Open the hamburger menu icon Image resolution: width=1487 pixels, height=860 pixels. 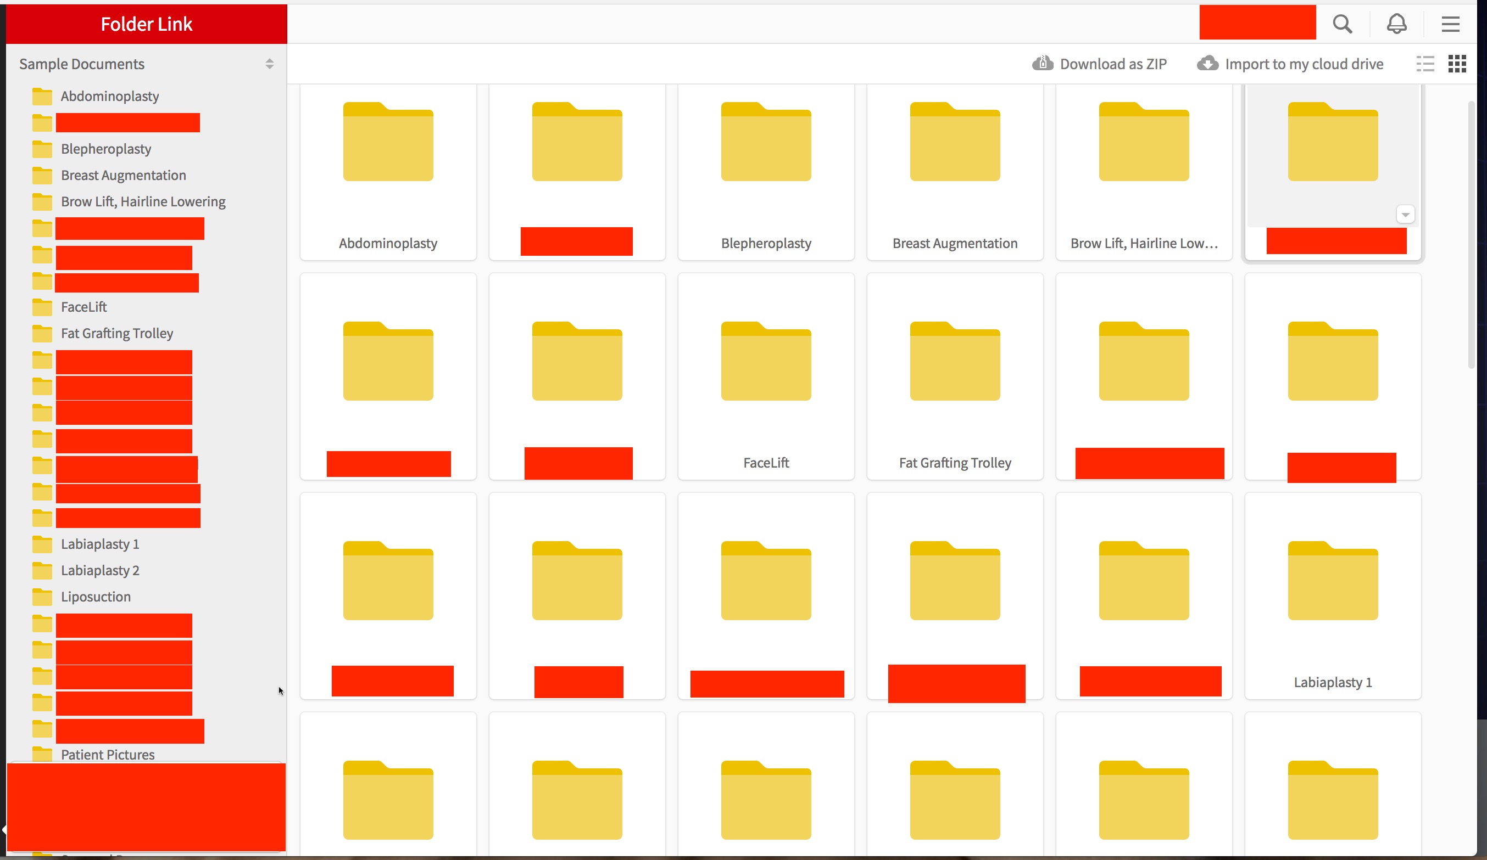click(1450, 24)
